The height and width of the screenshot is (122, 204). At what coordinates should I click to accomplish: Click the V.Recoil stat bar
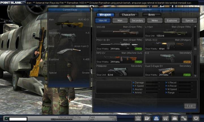click(x=185, y=82)
